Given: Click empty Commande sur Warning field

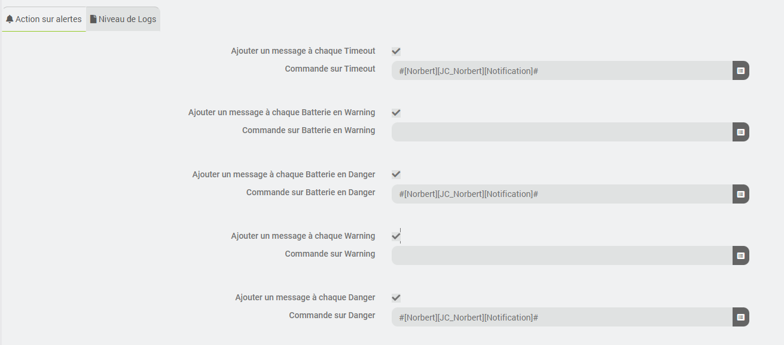Looking at the screenshot, I should (x=562, y=255).
